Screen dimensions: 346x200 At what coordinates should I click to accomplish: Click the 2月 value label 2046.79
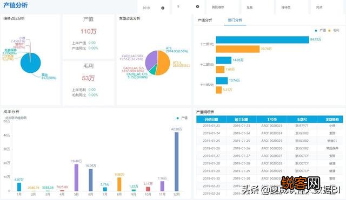click(34, 188)
